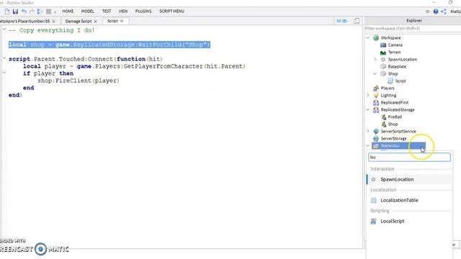Click the Play test icon in quick toolbar
461x259 pixels.
[40, 12]
